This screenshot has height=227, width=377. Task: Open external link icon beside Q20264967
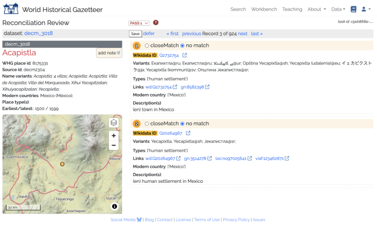188,133
